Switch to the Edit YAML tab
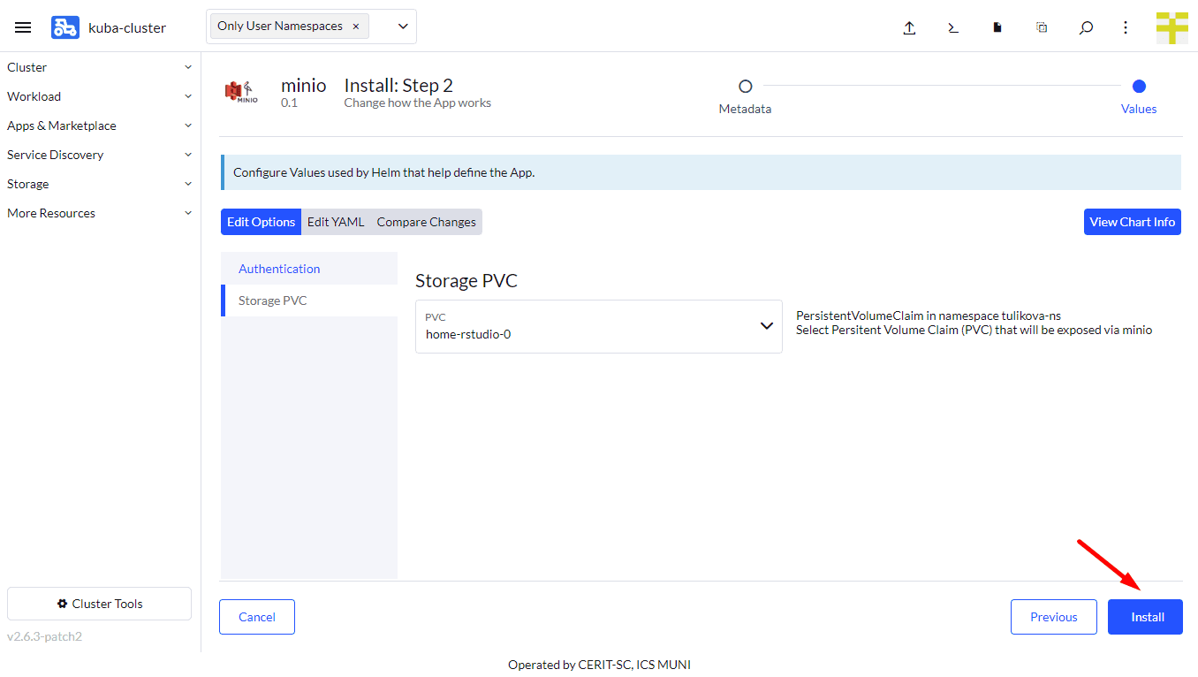This screenshot has width=1198, height=677. 336,222
